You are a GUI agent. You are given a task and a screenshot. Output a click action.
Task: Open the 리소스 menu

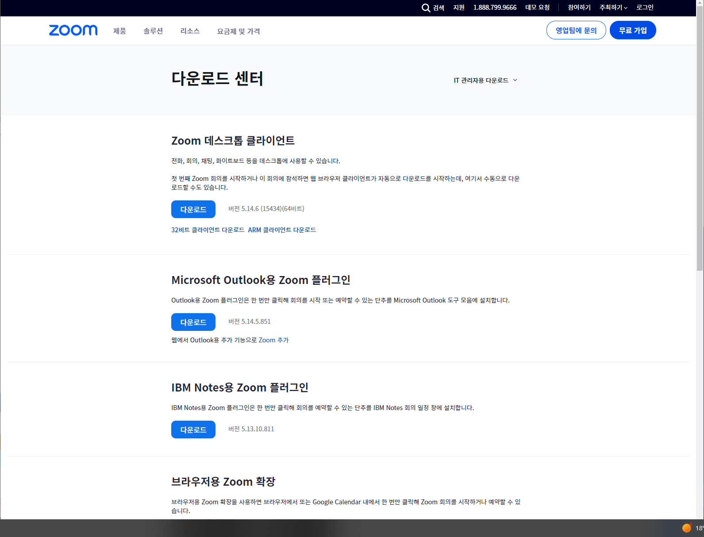click(x=190, y=31)
